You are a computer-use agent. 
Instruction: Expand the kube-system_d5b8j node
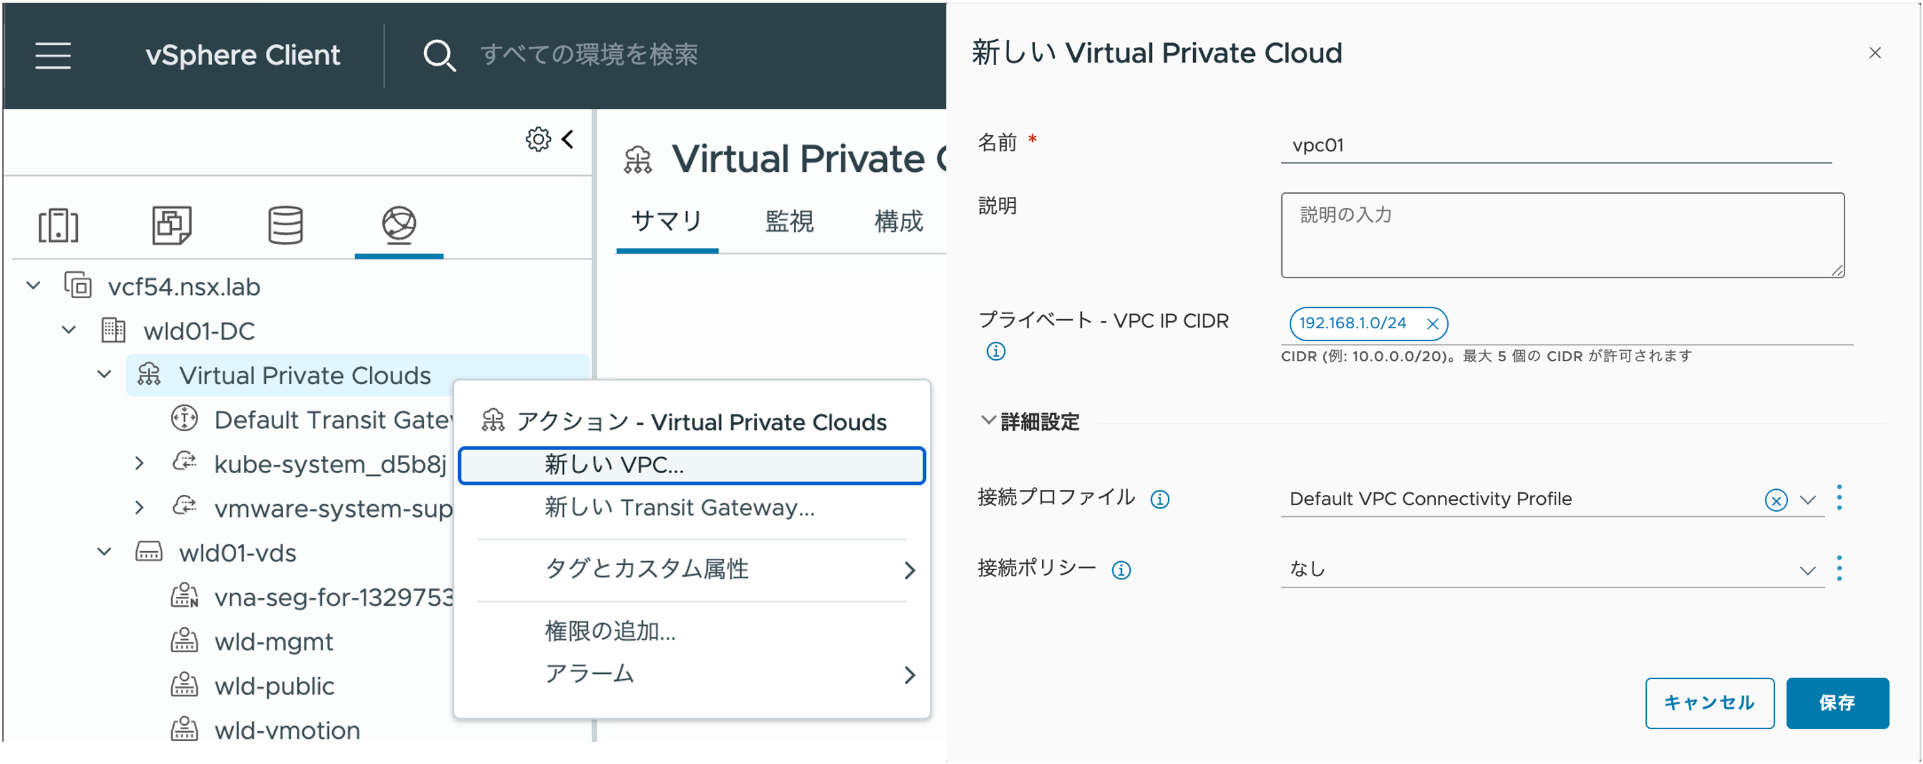[x=140, y=463]
